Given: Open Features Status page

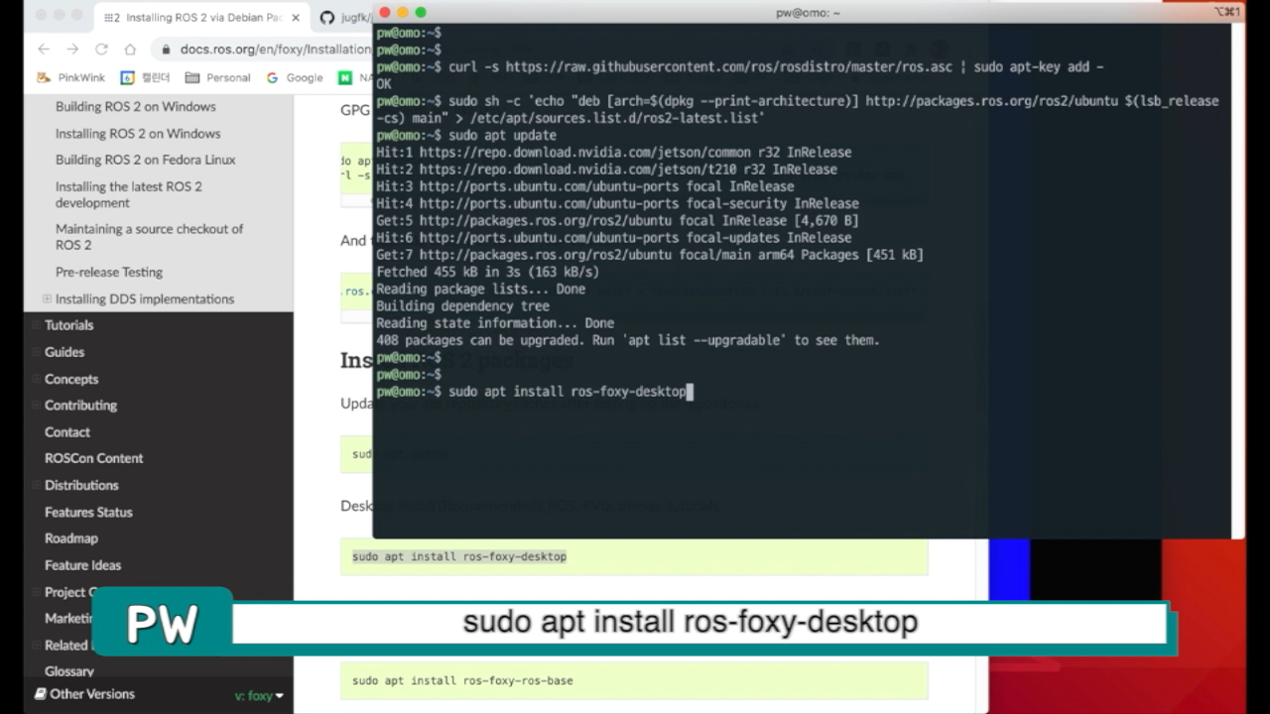Looking at the screenshot, I should (x=88, y=512).
